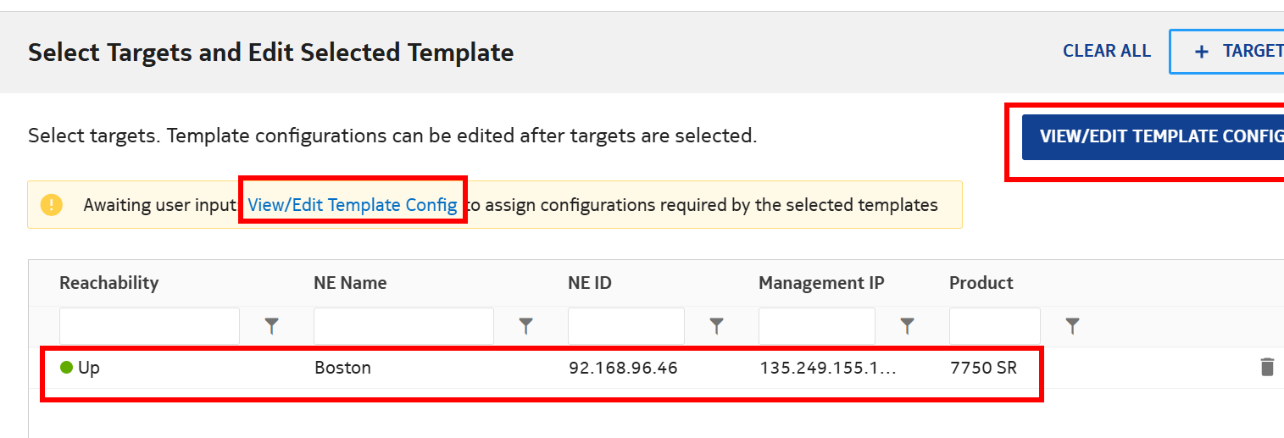The width and height of the screenshot is (1284, 438).
Task: Follow View/Edit Template Config link in banner
Action: click(x=353, y=205)
